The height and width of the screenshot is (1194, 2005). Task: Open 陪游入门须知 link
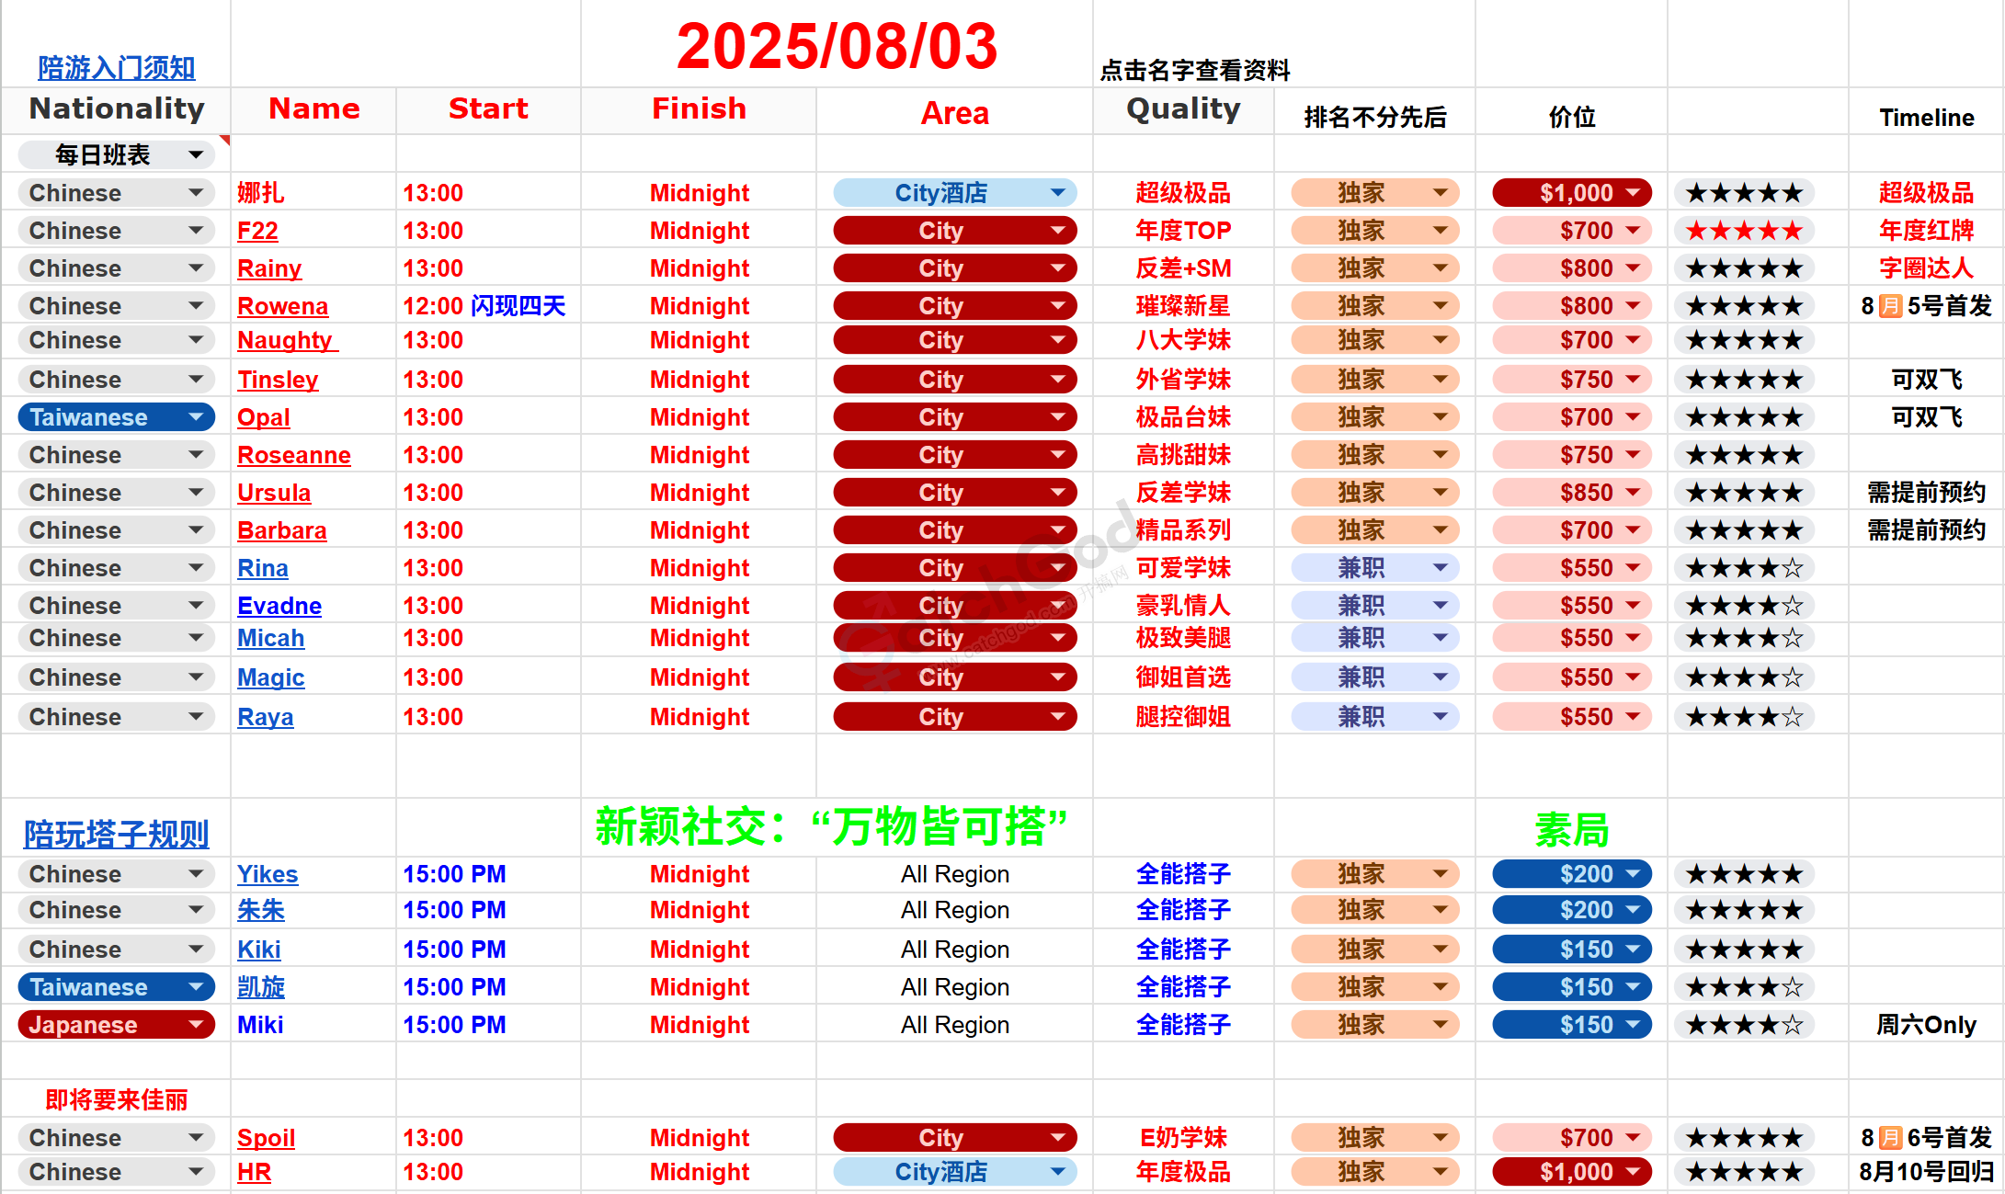(x=116, y=68)
